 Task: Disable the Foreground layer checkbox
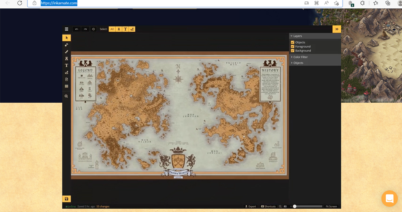coord(292,46)
